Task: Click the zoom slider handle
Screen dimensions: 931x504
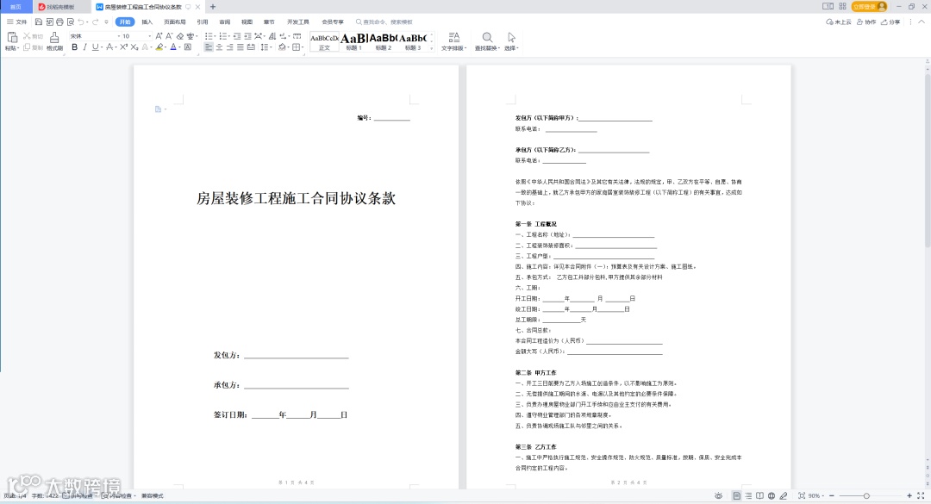Action: (866, 495)
